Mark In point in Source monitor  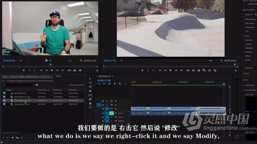point(30,70)
